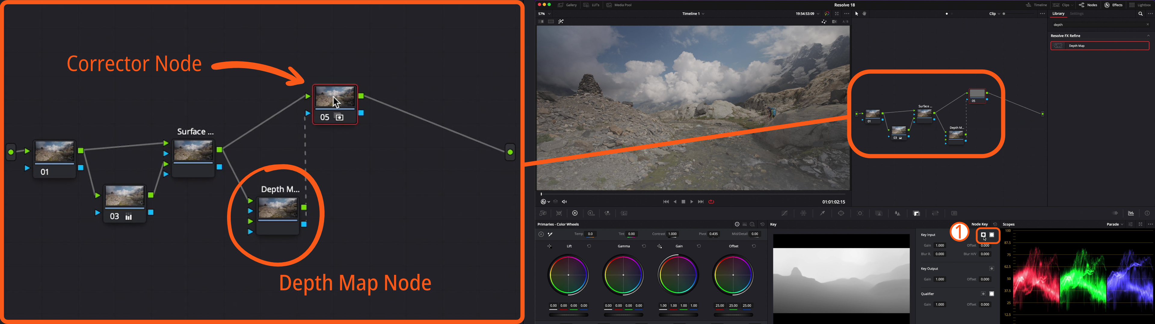Image resolution: width=1155 pixels, height=324 pixels.
Task: Open the Power Window palette
Action: point(841,214)
